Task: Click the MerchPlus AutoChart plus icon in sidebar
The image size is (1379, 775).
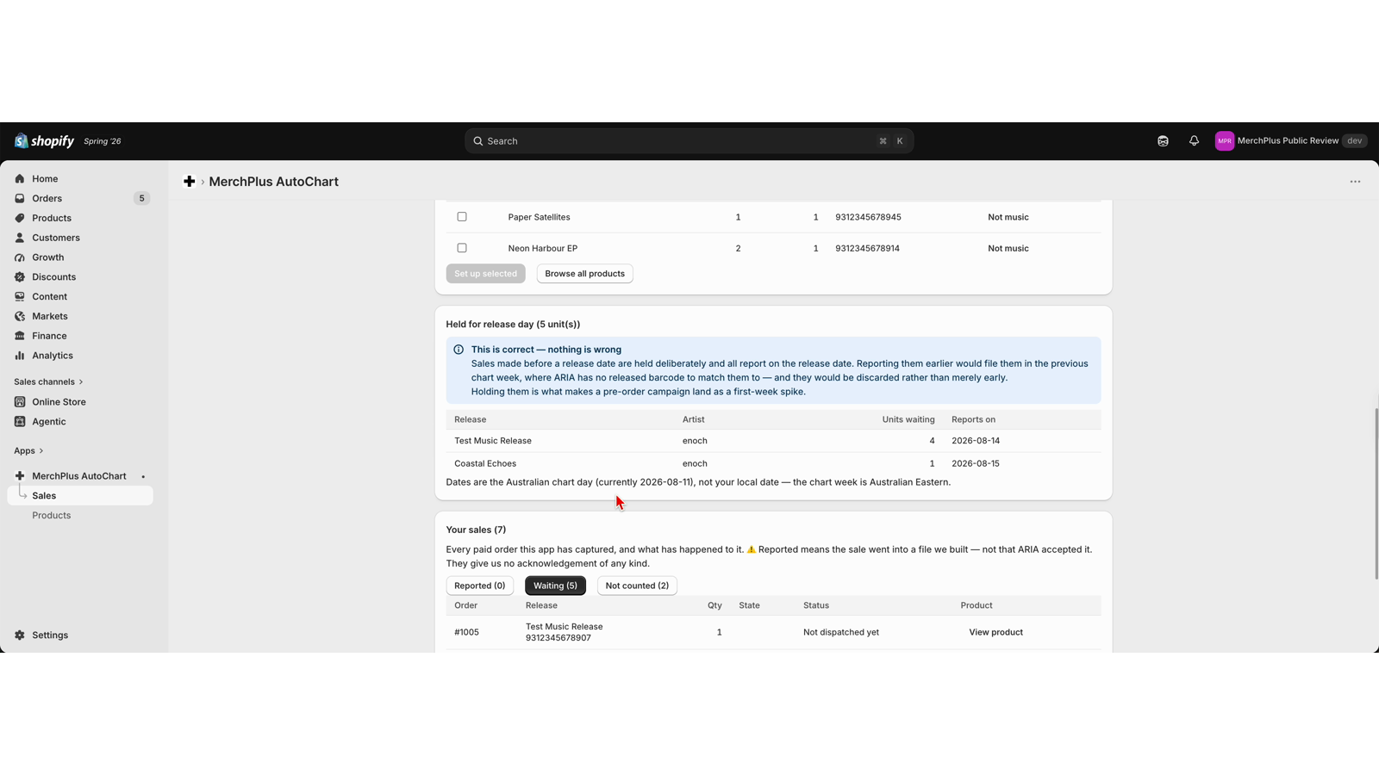Action: [x=20, y=476]
